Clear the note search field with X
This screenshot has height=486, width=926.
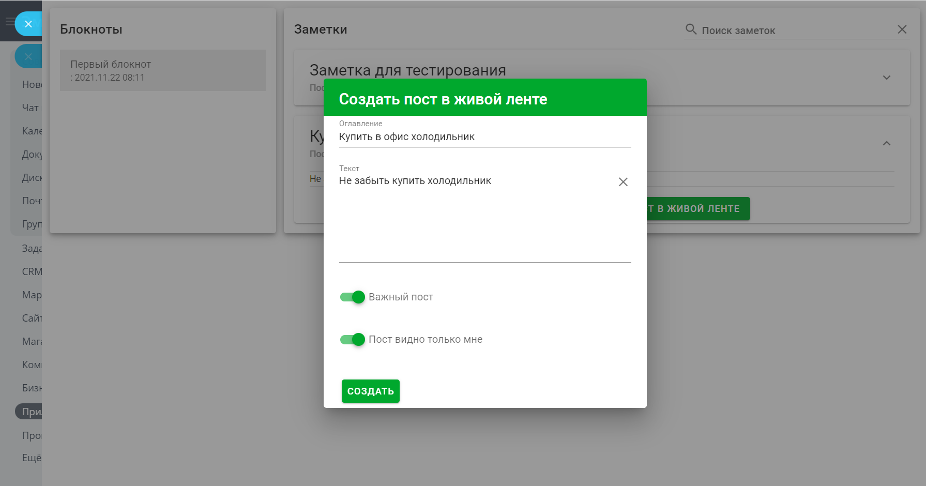(902, 29)
